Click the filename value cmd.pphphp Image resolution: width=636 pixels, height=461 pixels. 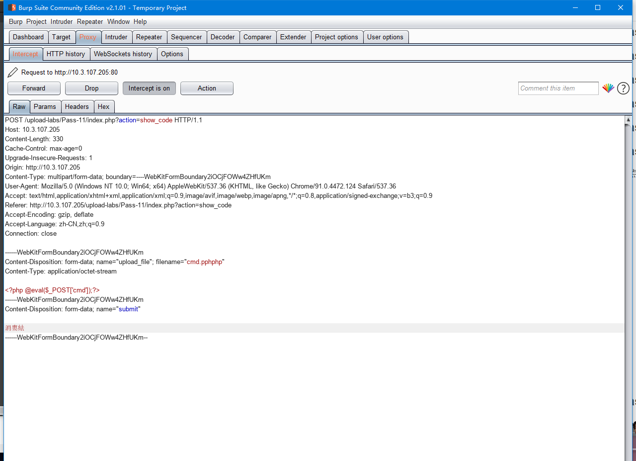pyautogui.click(x=204, y=262)
